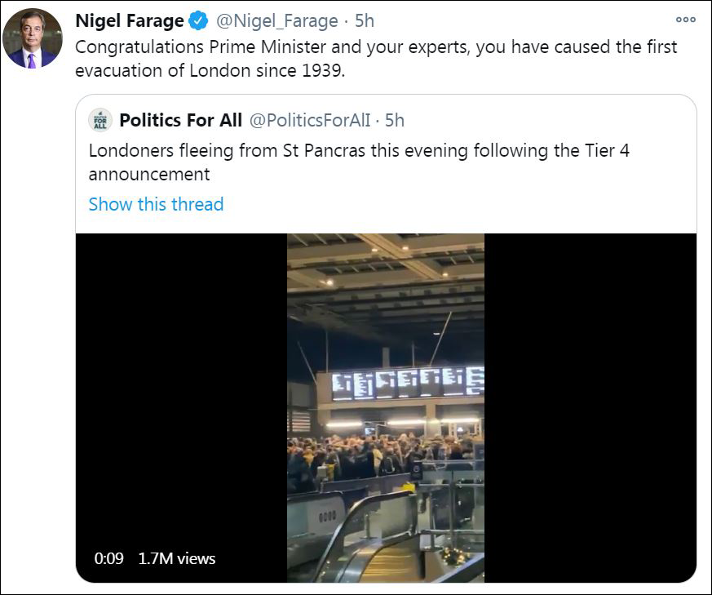
Task: Click the quoted tweet's 5h timestamp
Action: (x=395, y=120)
